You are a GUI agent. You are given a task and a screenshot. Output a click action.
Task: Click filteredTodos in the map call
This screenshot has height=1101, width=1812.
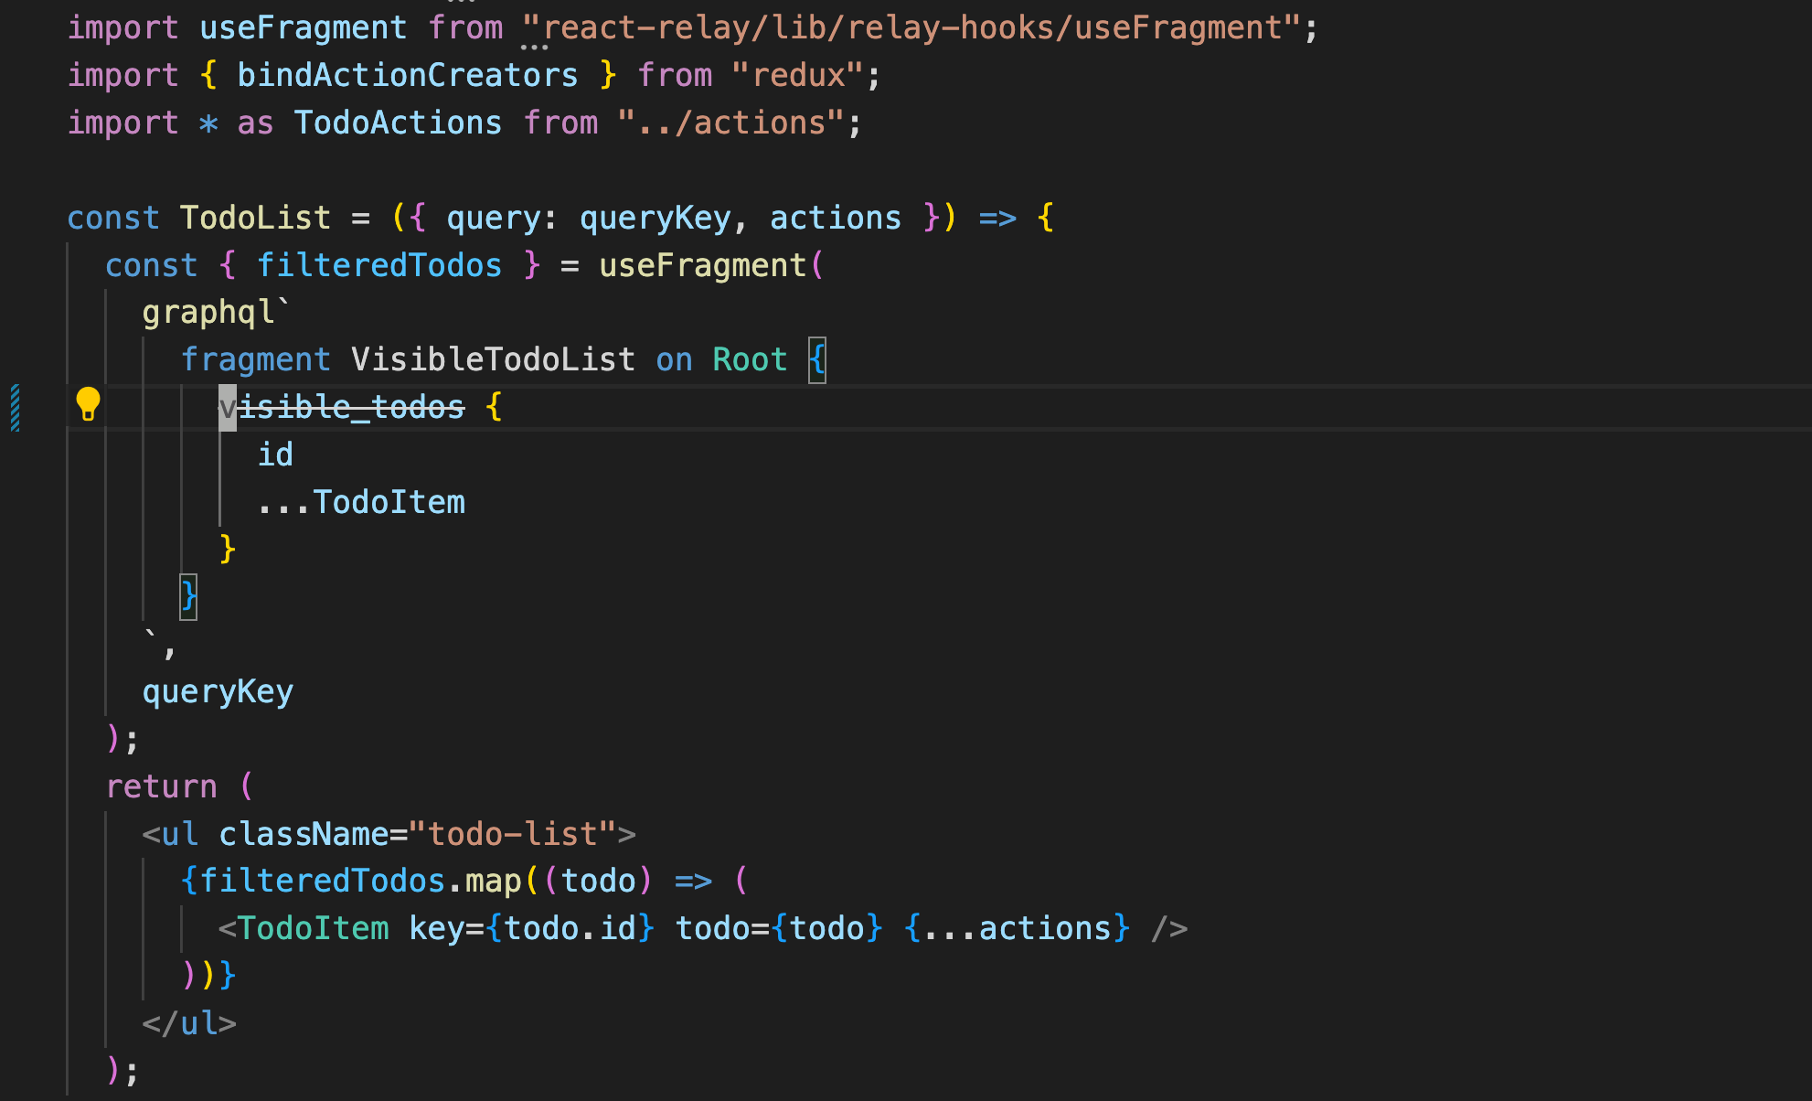click(323, 882)
